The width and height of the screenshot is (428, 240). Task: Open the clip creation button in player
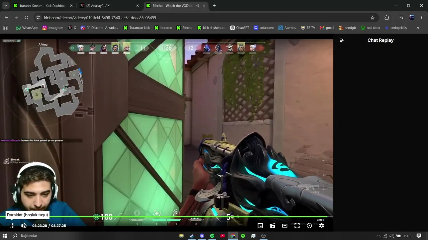click(273, 226)
